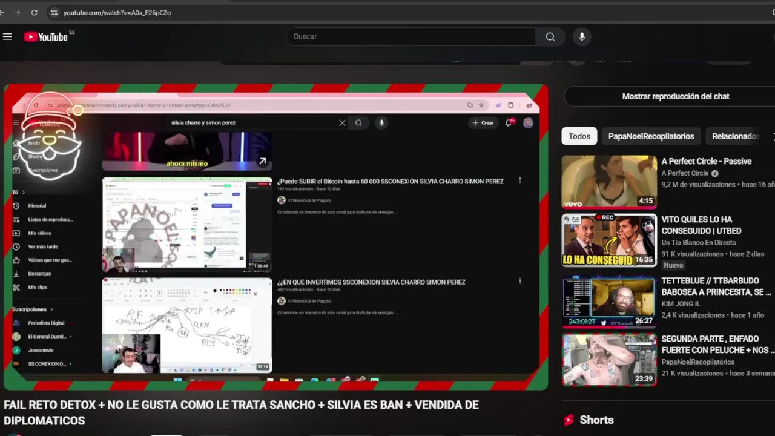Viewport: 775px width, 436px height.
Task: Open the TETTEBLUE // TTBARBUDO video thumbnail
Action: tap(609, 301)
